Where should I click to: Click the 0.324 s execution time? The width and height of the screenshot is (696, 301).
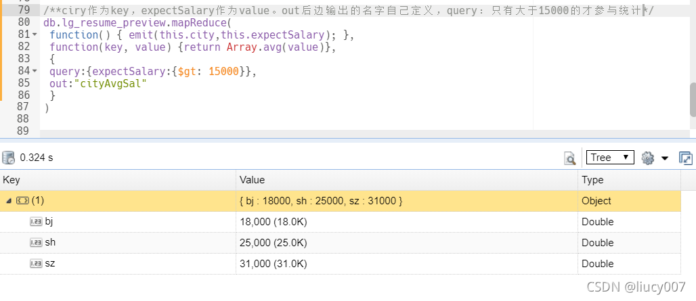pyautogui.click(x=37, y=158)
